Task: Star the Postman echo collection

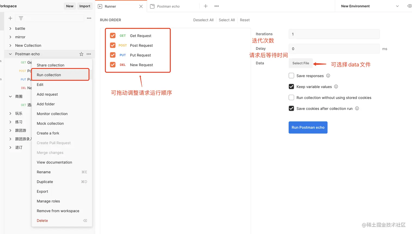Action: click(x=81, y=54)
